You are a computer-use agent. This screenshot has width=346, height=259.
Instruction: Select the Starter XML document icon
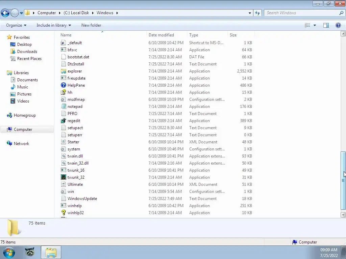click(x=63, y=142)
